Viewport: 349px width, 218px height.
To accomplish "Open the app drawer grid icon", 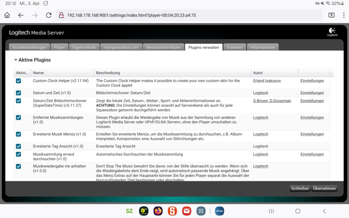I will [x=201, y=211].
